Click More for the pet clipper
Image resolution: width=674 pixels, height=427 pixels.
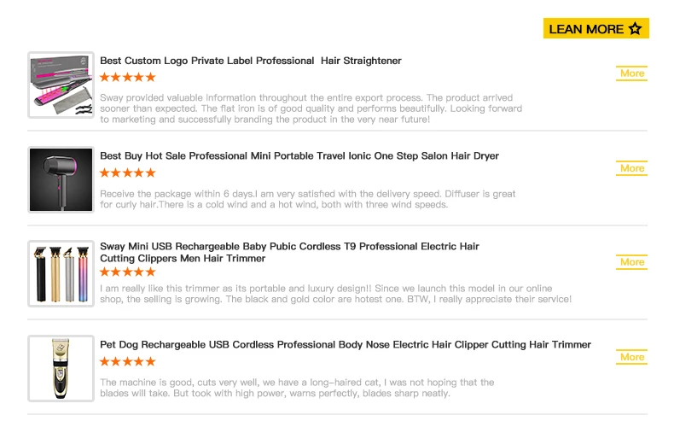[632, 357]
